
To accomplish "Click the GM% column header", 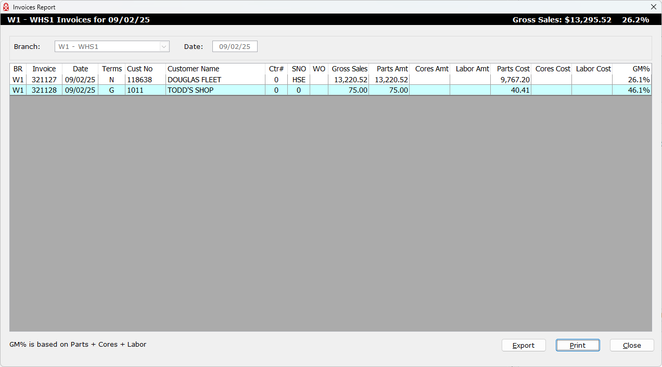I will pyautogui.click(x=640, y=69).
